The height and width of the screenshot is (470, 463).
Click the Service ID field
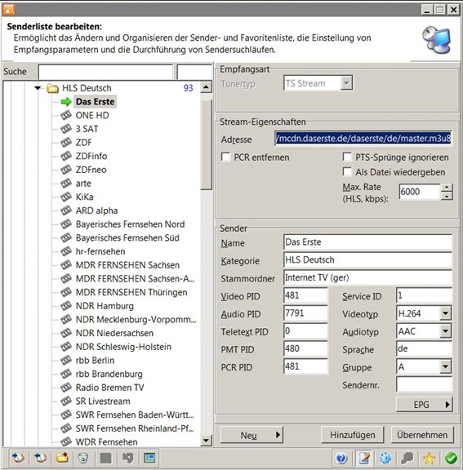coord(424,295)
